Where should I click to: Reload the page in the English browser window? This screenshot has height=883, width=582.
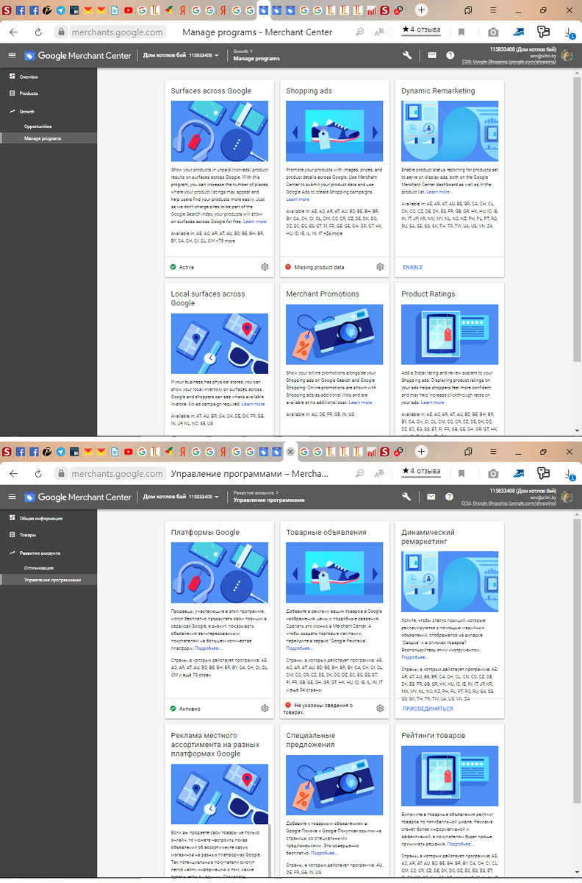[38, 32]
